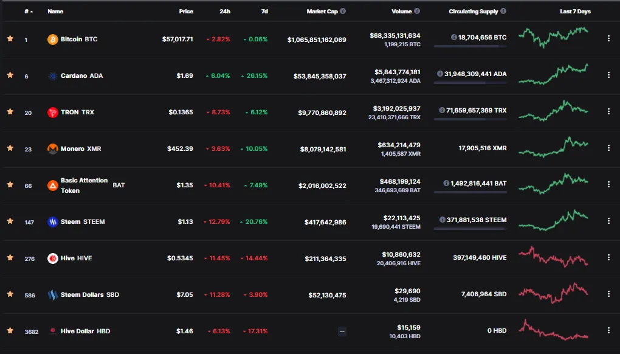Toggle the Basic Attention Token watchlist star

(x=10, y=184)
